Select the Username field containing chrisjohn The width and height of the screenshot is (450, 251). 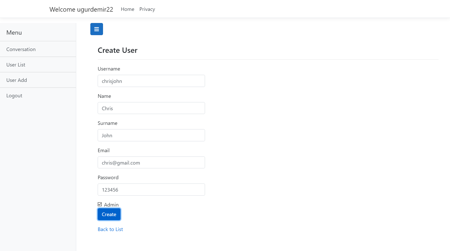click(x=151, y=81)
